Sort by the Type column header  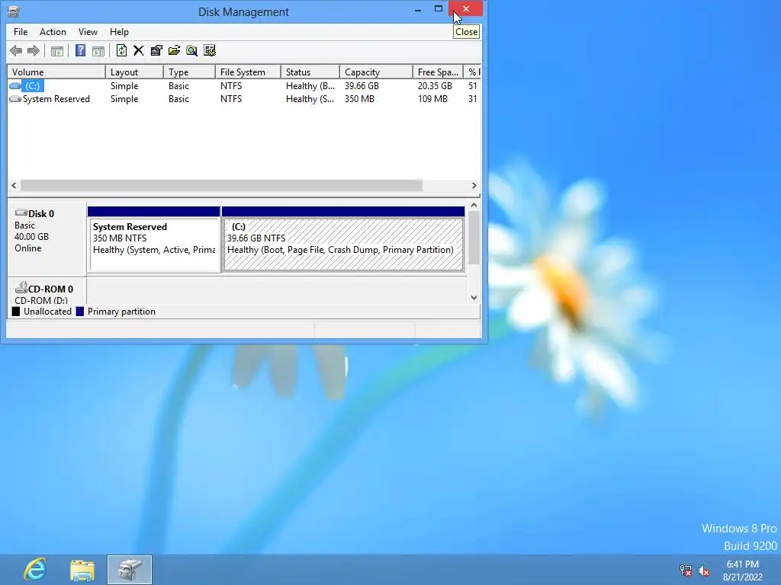click(189, 72)
